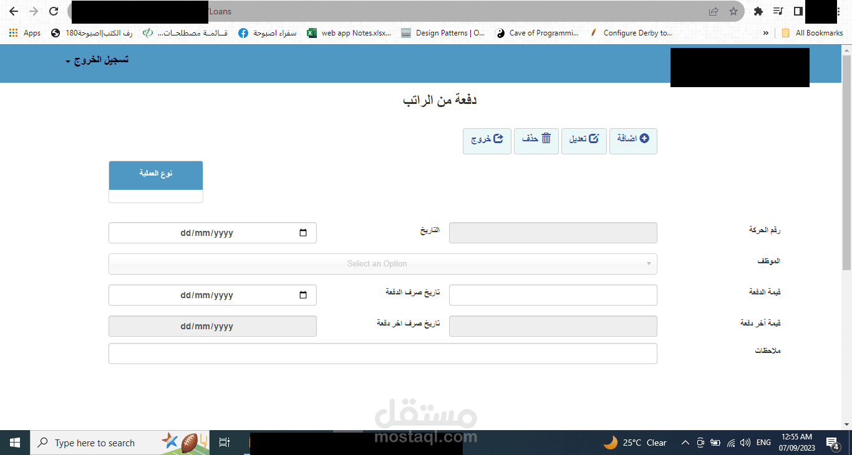852x455 pixels.
Task: Click the تاريخ صرف اخر دفعة date field
Action: point(213,326)
